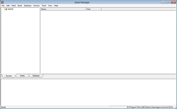Open the Tools menu
Image resolution: width=177 pixels, height=109 pixels.
coord(44,6)
